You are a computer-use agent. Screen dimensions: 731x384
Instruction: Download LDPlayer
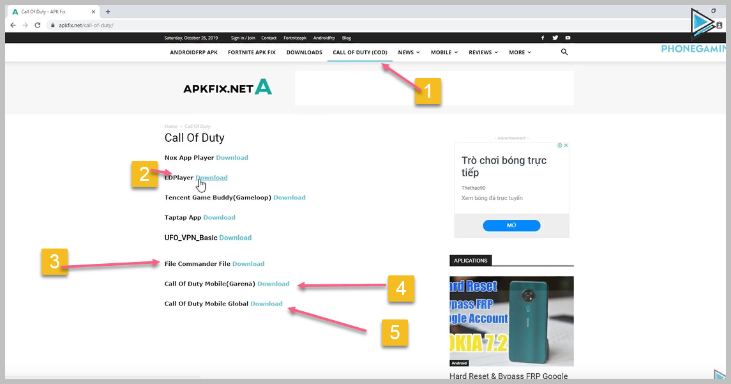(212, 178)
